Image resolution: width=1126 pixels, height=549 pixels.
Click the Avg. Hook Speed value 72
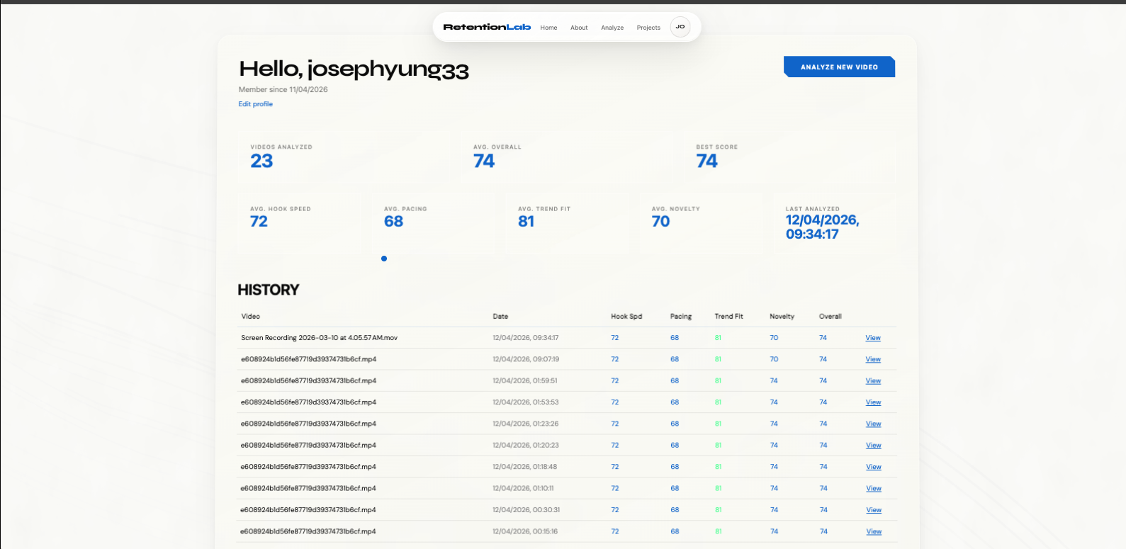(x=259, y=221)
